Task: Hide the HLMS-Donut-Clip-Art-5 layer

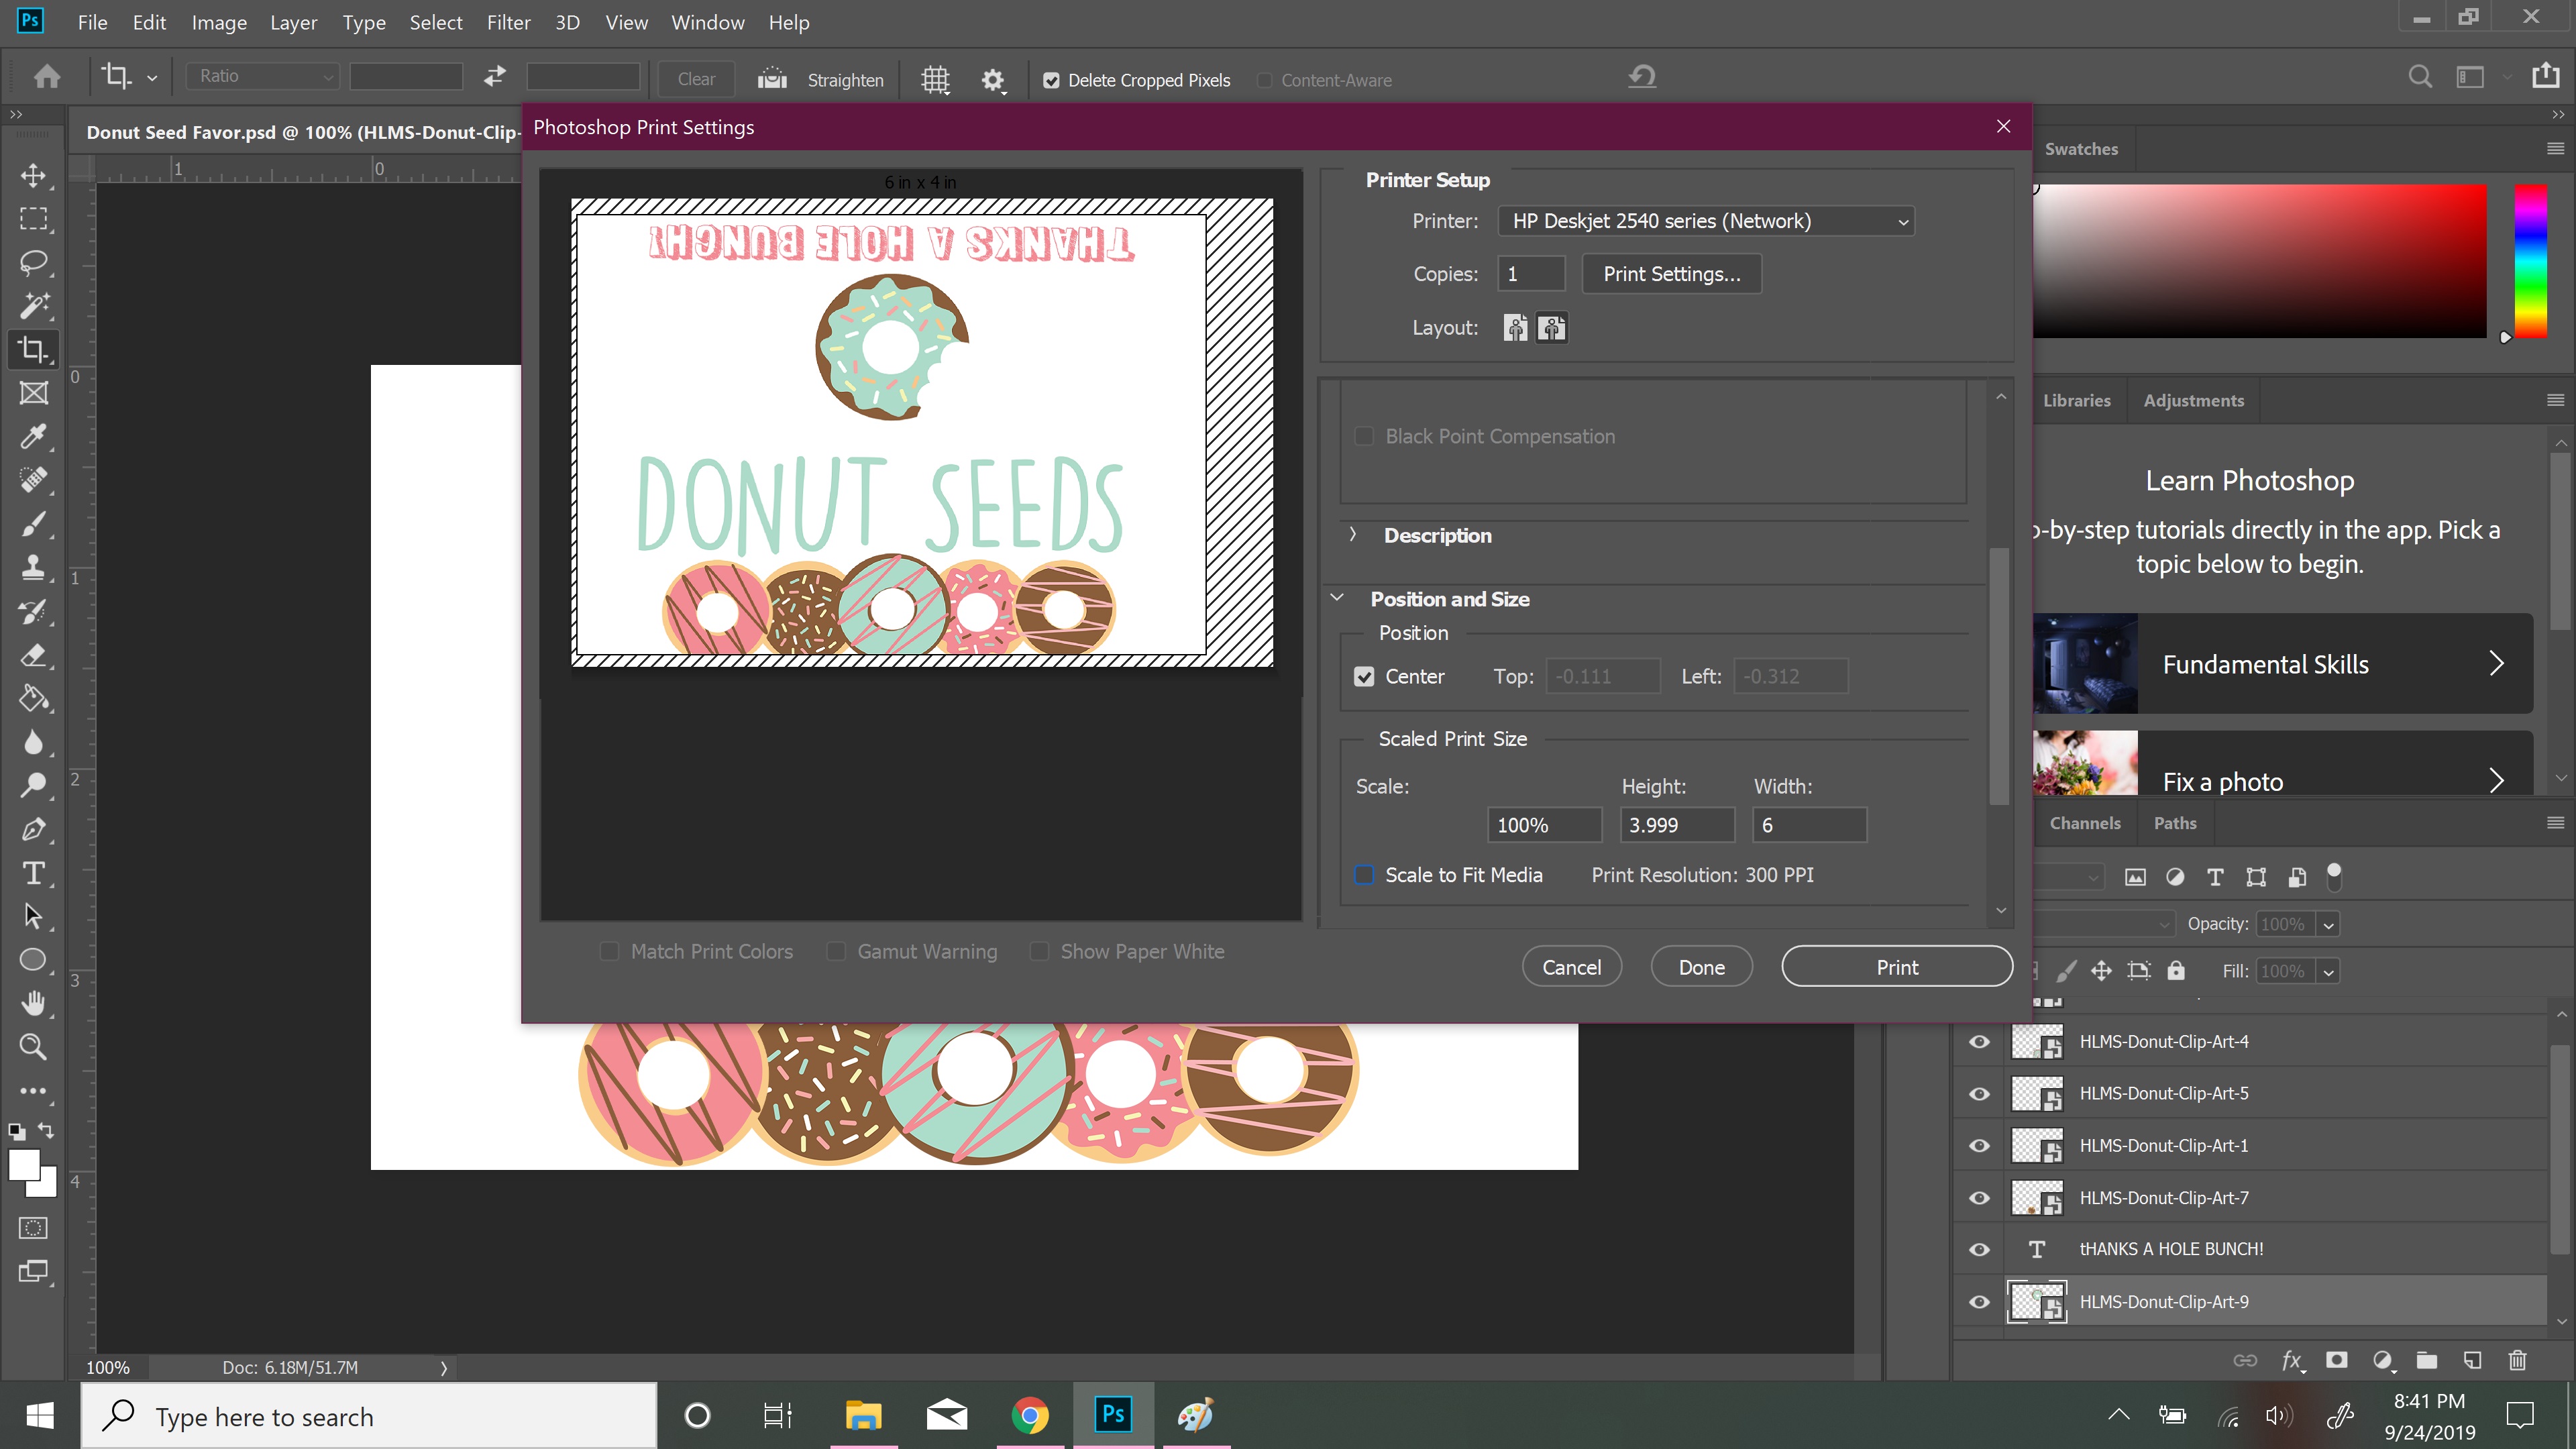Action: [1980, 1093]
